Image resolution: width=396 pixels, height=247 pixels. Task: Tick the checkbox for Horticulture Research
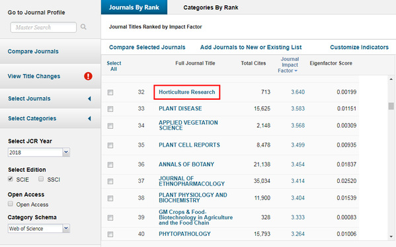110,92
